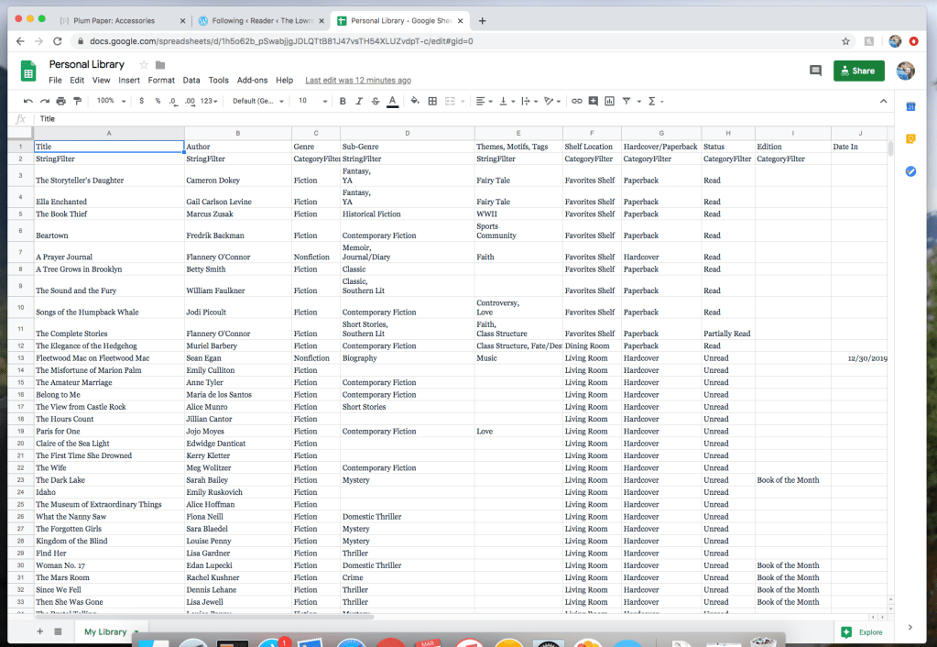Click the Print icon

click(60, 101)
